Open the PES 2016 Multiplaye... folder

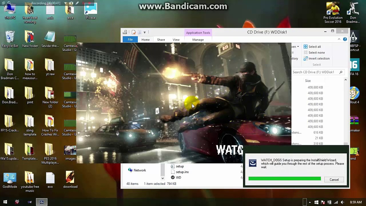click(x=50, y=154)
